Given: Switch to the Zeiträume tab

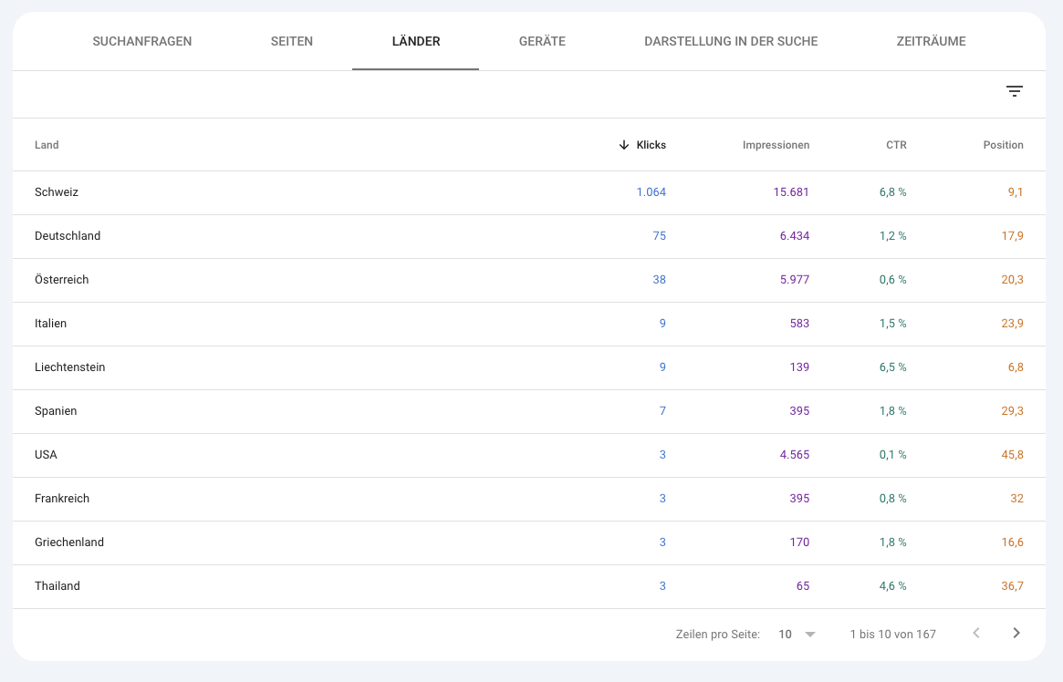Looking at the screenshot, I should 931,41.
